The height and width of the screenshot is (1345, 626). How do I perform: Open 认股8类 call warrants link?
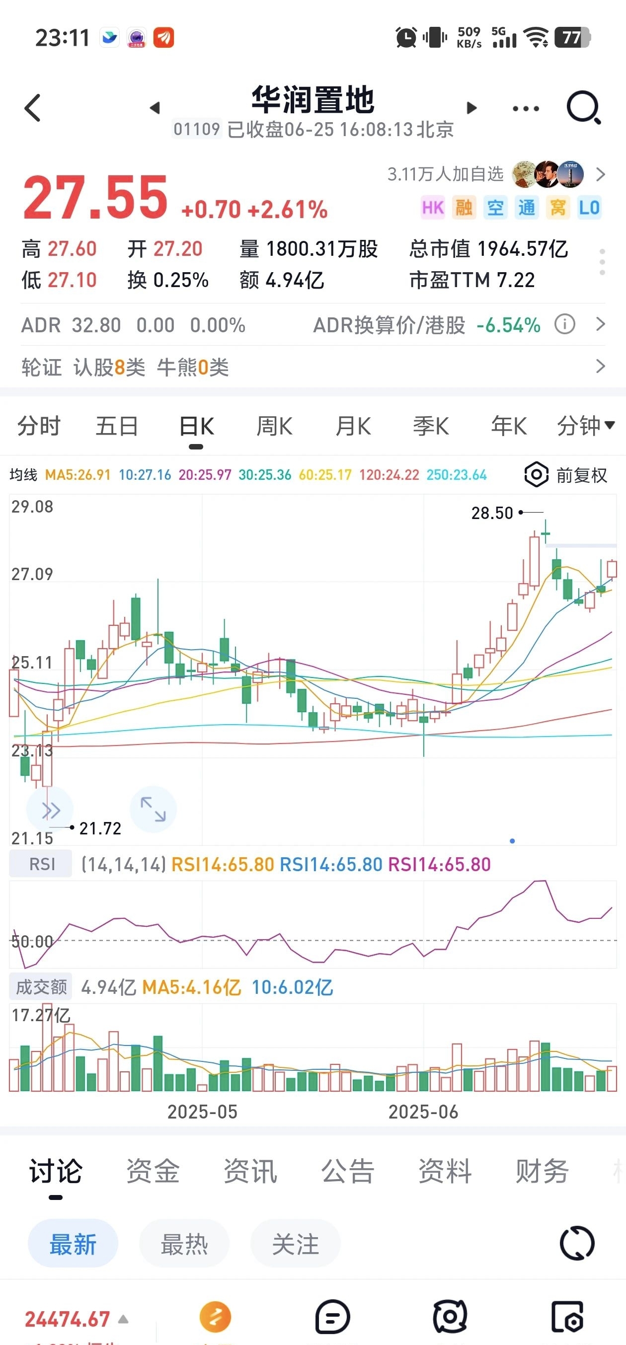coord(109,367)
